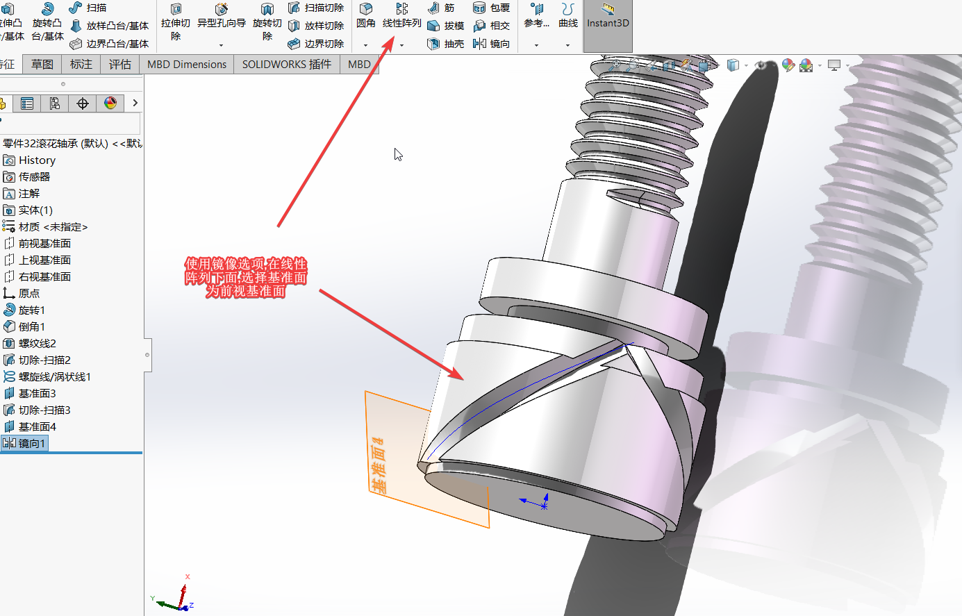This screenshot has width=962, height=616.
Task: Select the 旋转凸台/基体 revolve boss tool
Action: coord(47,21)
